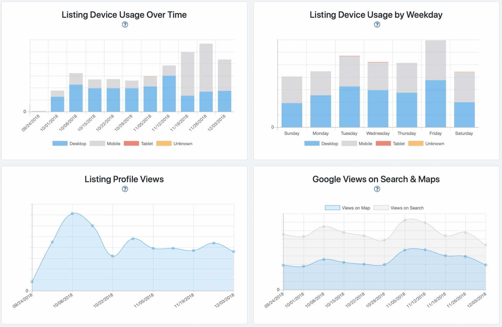The image size is (502, 327).
Task: Click the 11/05/2018 point in Profile Views
Action: tap(153, 248)
